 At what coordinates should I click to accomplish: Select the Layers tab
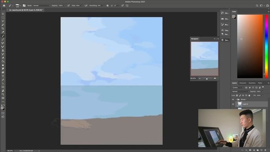coord(235,83)
